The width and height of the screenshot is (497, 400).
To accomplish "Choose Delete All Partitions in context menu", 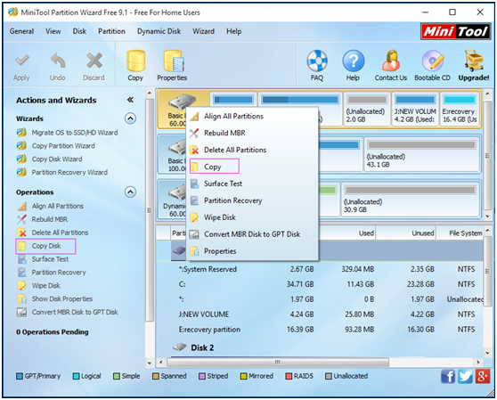I will coord(252,150).
